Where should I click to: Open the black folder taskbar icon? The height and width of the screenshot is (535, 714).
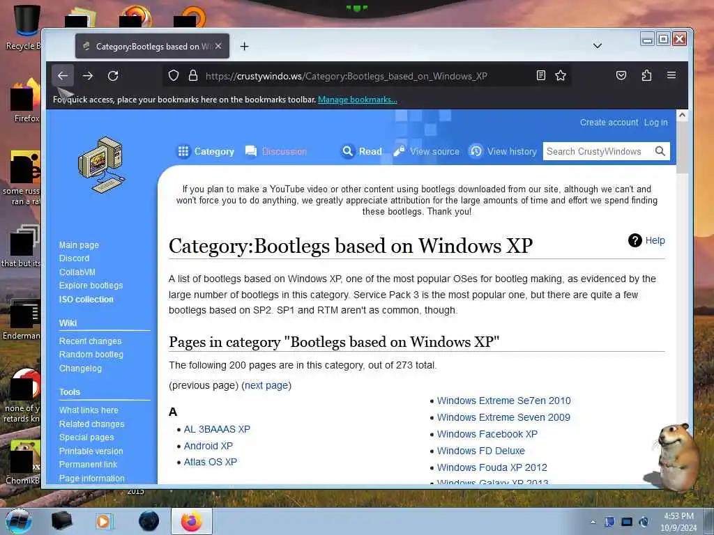point(61,521)
